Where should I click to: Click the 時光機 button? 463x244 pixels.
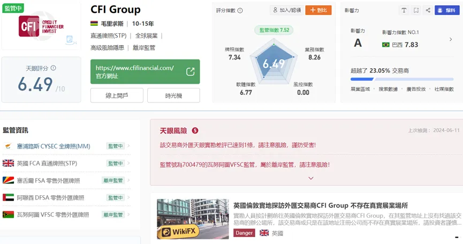pyautogui.click(x=173, y=95)
